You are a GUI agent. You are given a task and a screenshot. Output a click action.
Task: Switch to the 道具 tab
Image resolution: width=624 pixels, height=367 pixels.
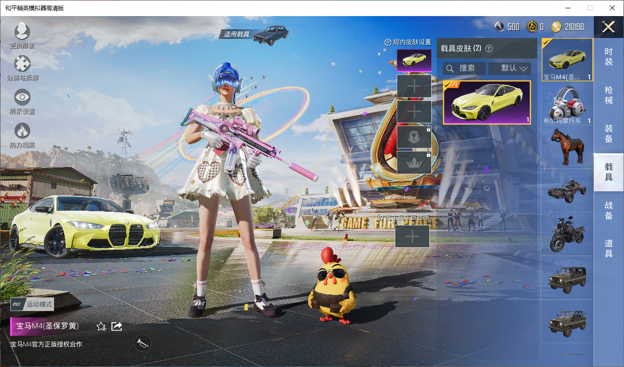[x=608, y=249]
